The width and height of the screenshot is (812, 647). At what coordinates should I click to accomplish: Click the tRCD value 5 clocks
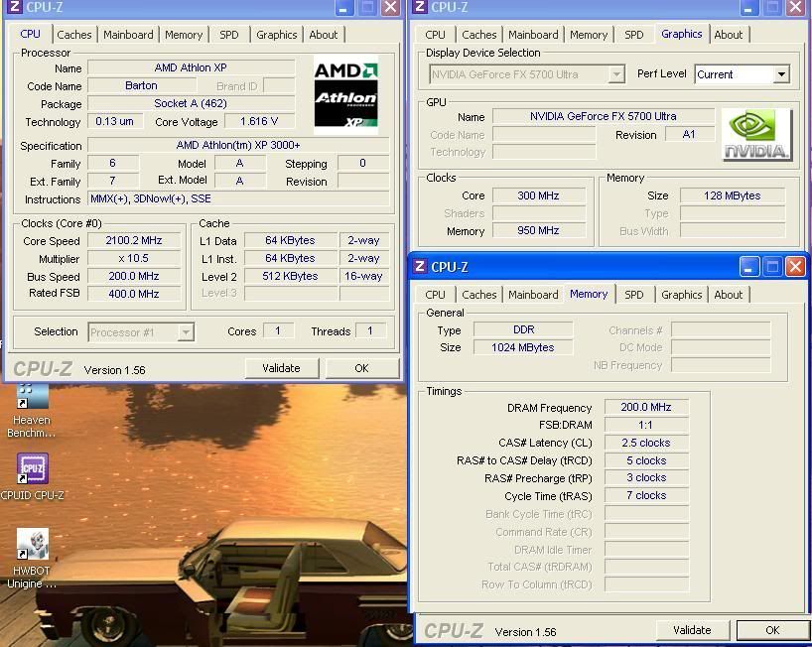coord(646,460)
